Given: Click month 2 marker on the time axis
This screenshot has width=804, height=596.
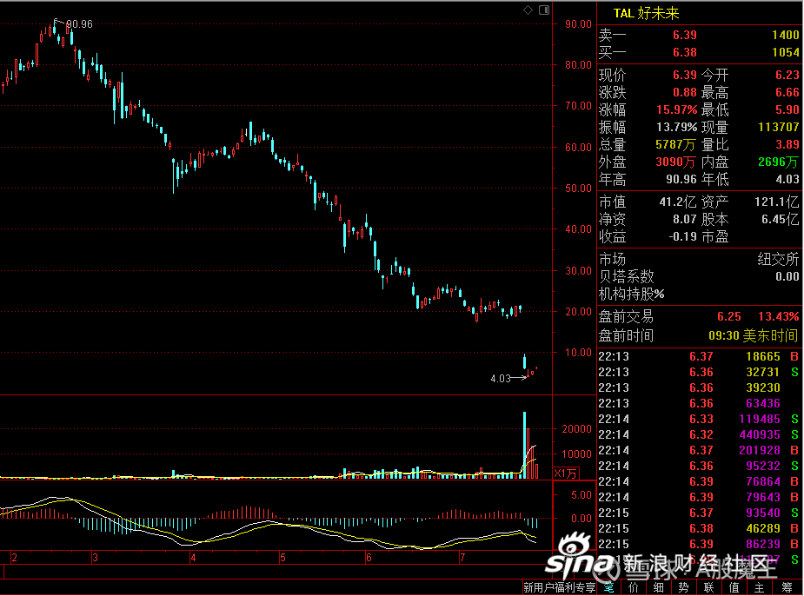Looking at the screenshot, I should (14, 558).
